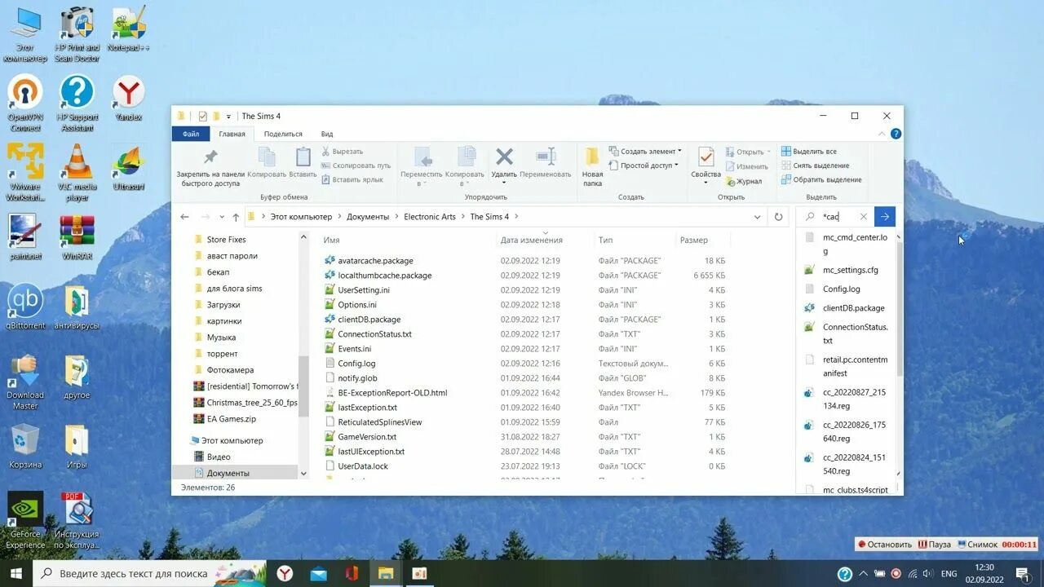Viewport: 1044px width, 587px height.
Task: Select the avatarcache.package file
Action: (375, 261)
